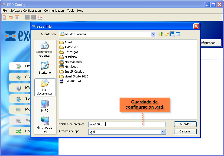Switch to list view mode
This screenshot has width=224, height=156.
point(172,34)
